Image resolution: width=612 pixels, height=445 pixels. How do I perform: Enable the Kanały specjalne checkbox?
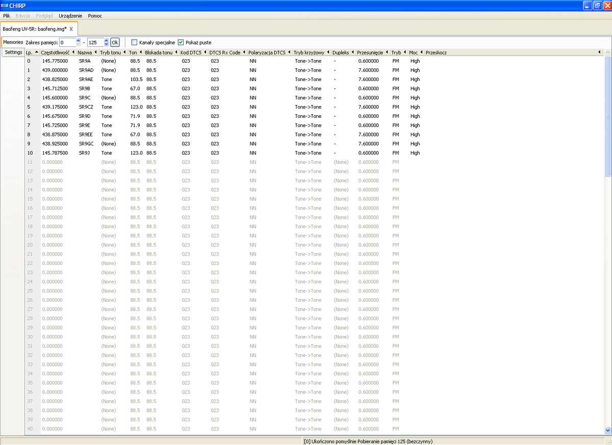(135, 42)
